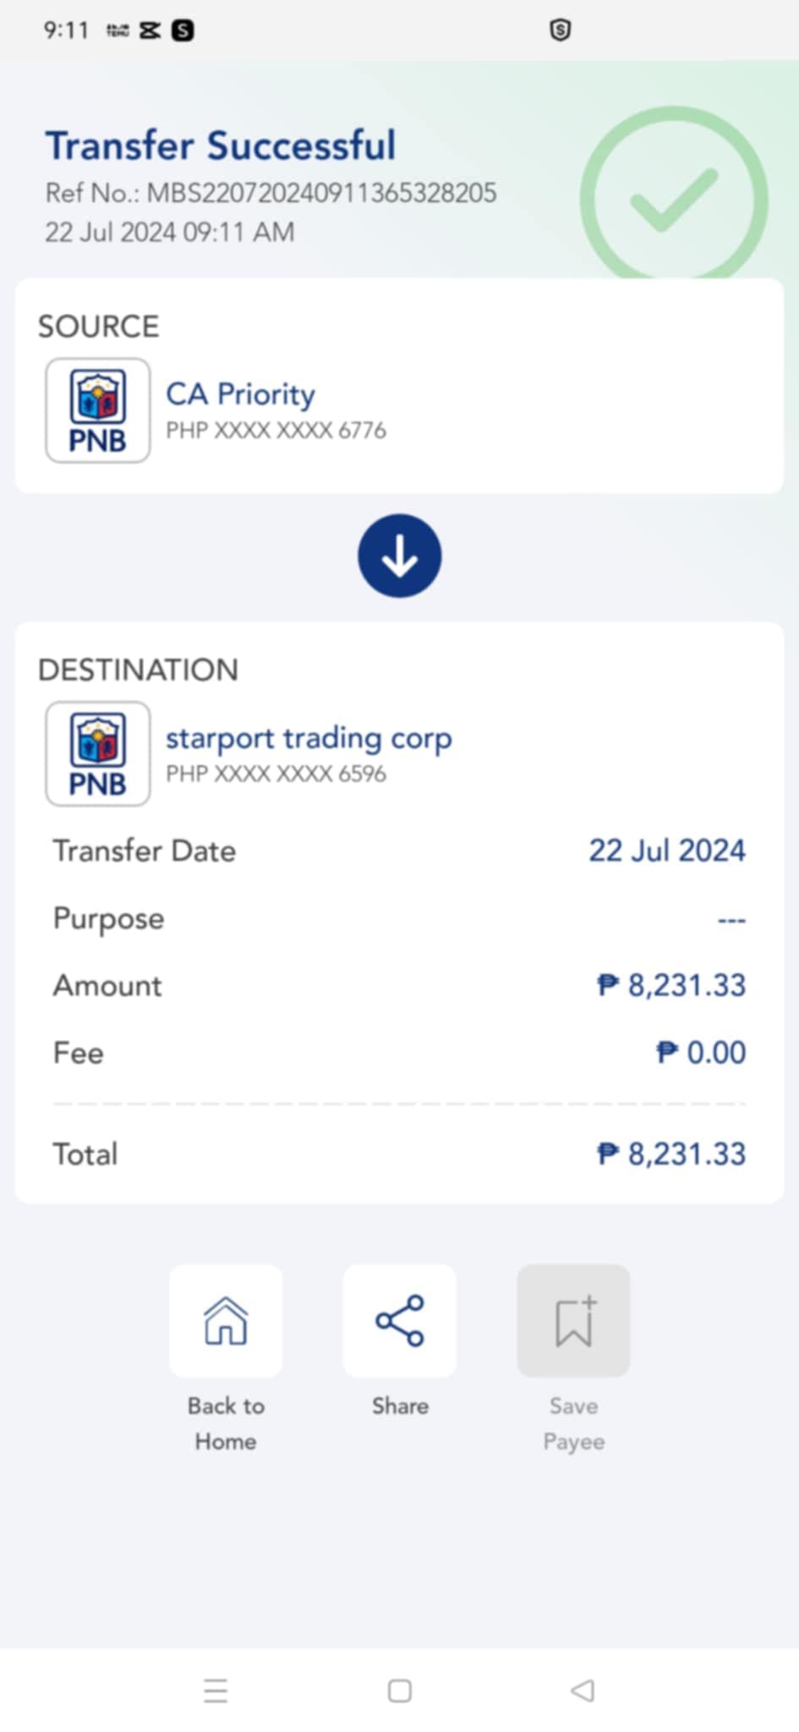Click the 'Share' text label
Screen dimensions: 799x1732
[400, 1406]
